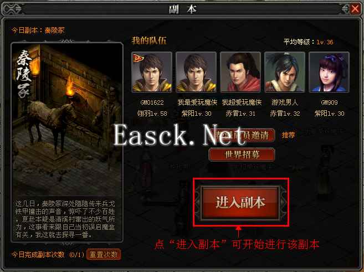Image resolution: width=364 pixels, height=272 pixels.
Task: Close the 副本 dungeon window
Action: click(355, 9)
